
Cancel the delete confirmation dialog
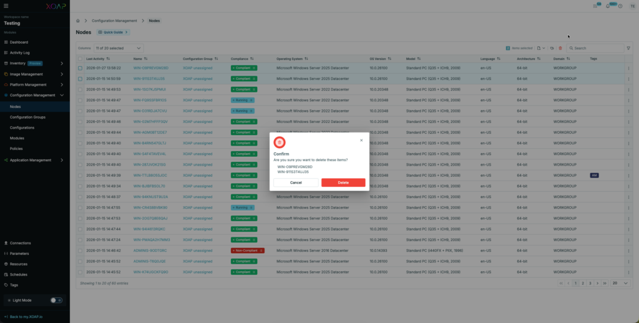pos(296,182)
